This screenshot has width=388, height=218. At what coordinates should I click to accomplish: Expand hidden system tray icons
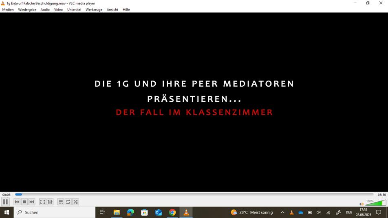(x=282, y=212)
